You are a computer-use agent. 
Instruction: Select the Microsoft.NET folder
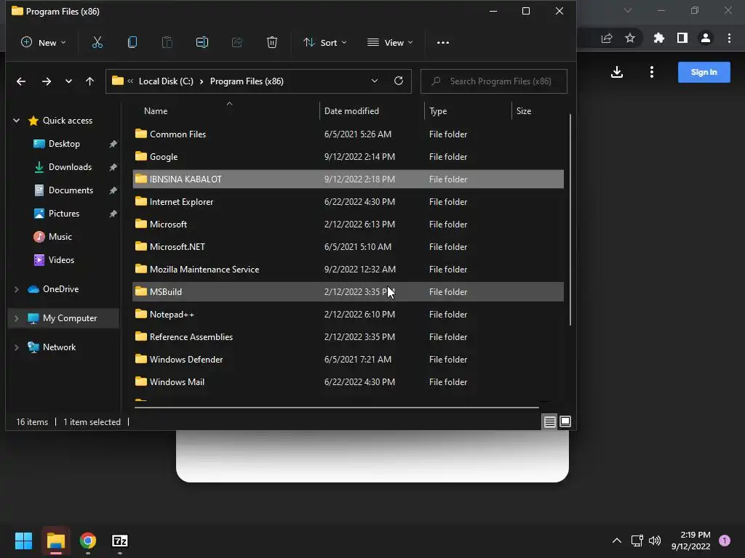348,247
